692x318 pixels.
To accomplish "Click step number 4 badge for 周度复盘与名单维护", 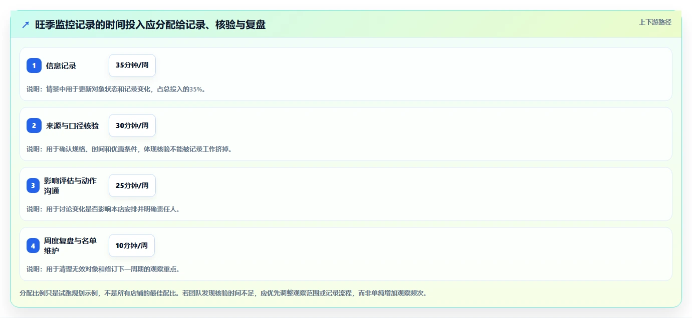I will 34,245.
